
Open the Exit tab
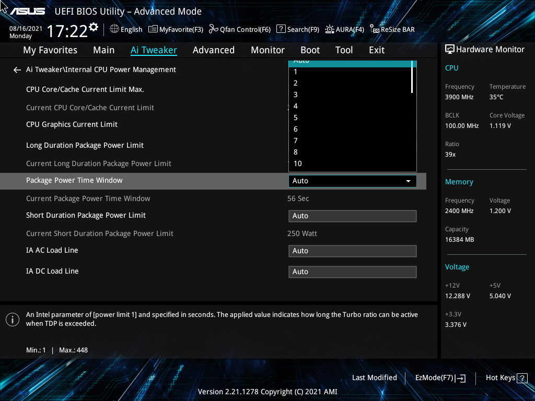tap(377, 50)
